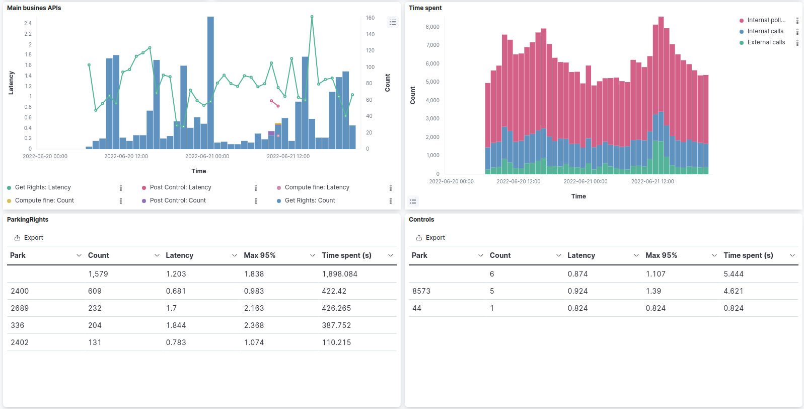Click Time spent panel title

pyautogui.click(x=425, y=8)
